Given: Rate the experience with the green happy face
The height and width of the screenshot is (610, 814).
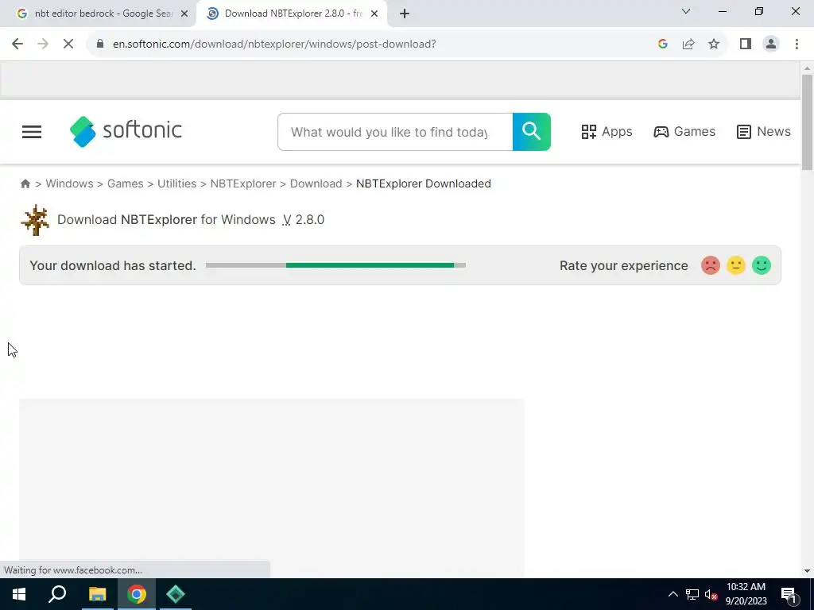Looking at the screenshot, I should click(x=761, y=265).
